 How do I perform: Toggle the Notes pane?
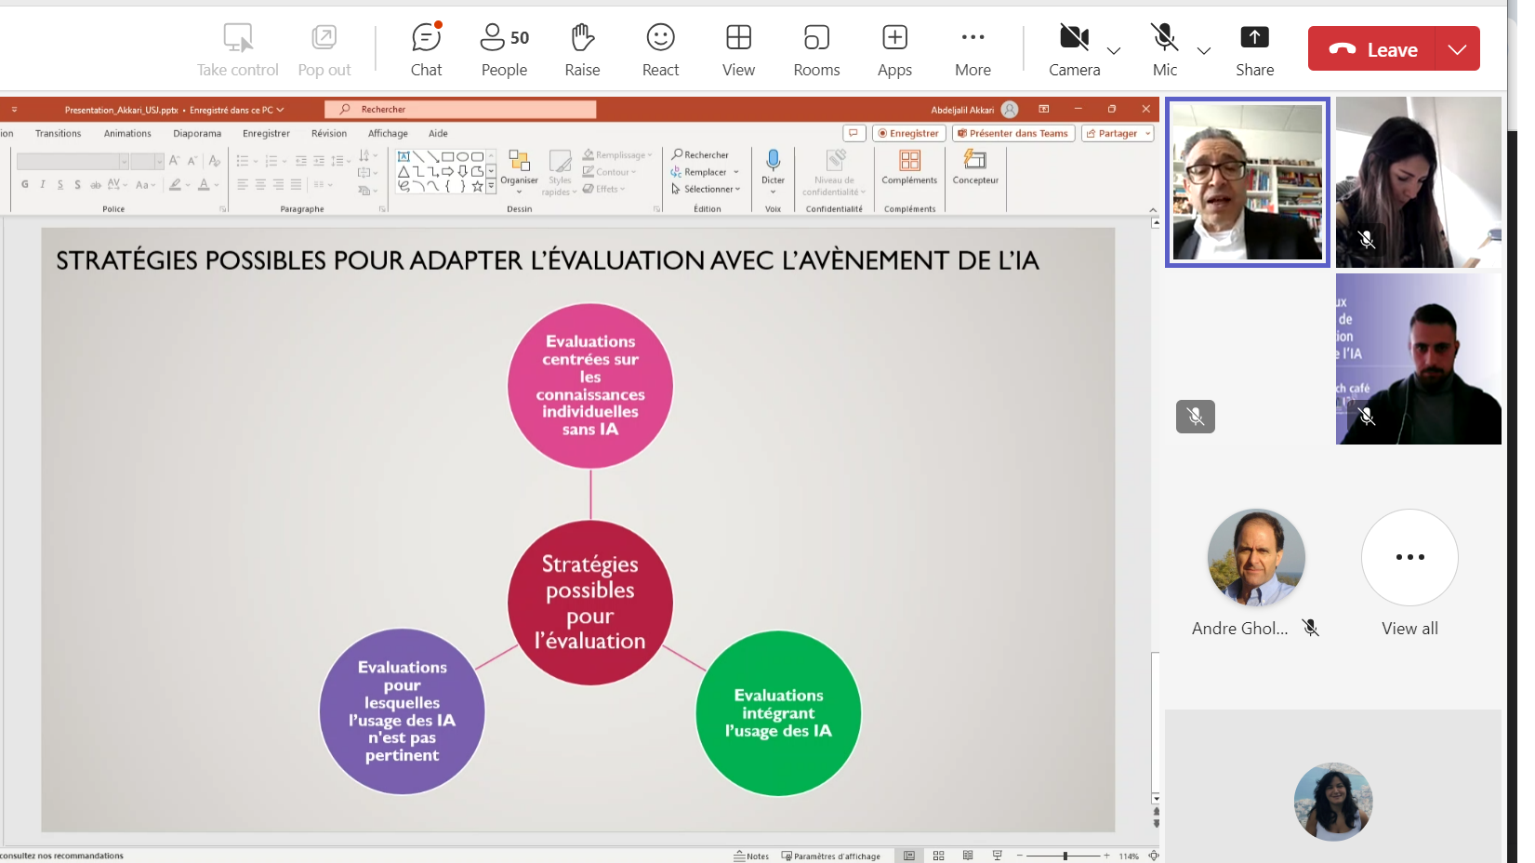(x=751, y=856)
